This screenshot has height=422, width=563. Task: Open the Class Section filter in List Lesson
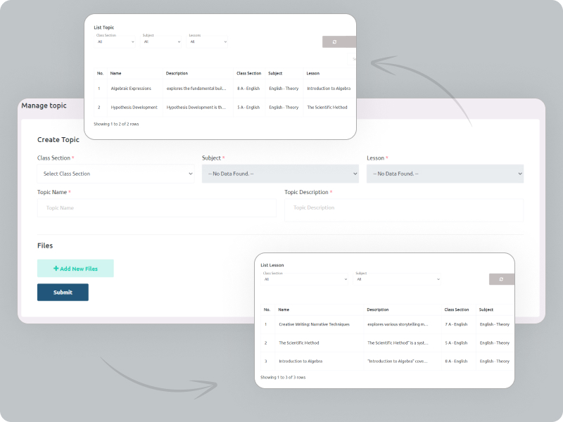tap(305, 279)
